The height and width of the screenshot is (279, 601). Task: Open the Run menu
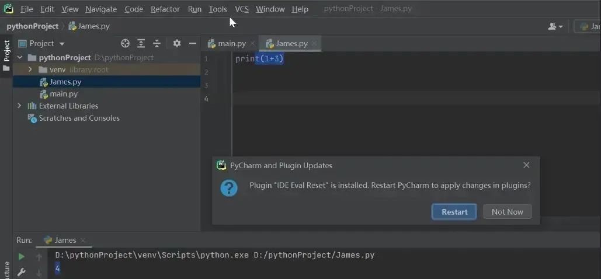[194, 9]
